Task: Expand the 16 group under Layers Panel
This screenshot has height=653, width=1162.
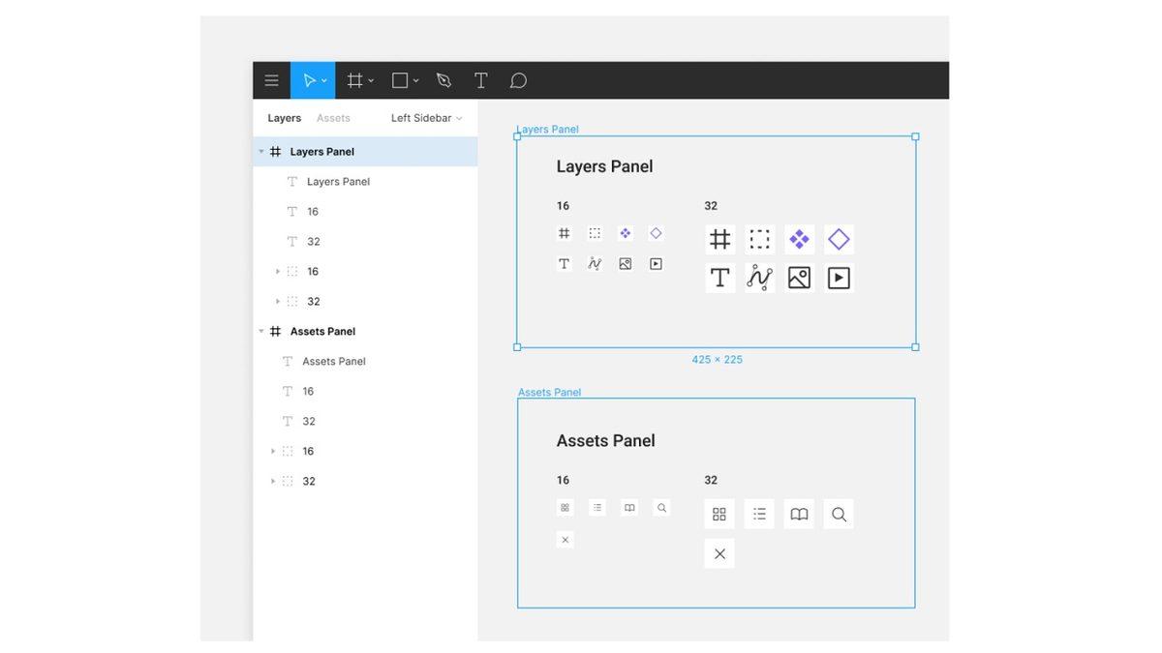Action: coord(278,272)
